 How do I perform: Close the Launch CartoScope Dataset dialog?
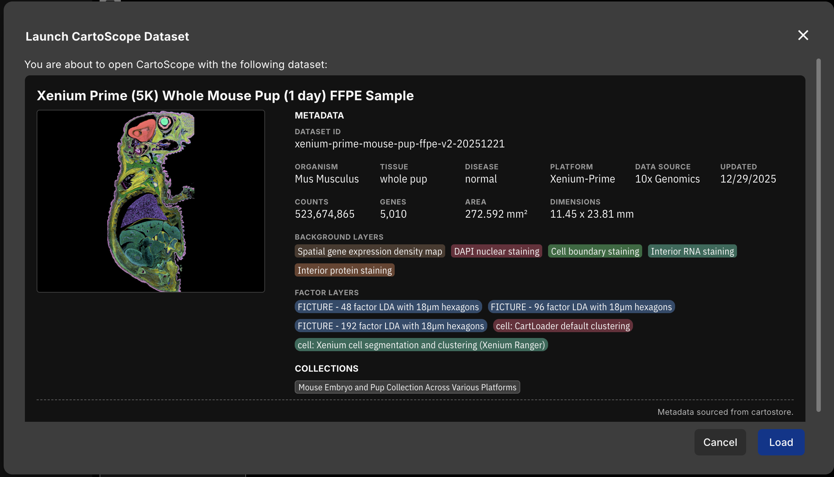pyautogui.click(x=803, y=35)
